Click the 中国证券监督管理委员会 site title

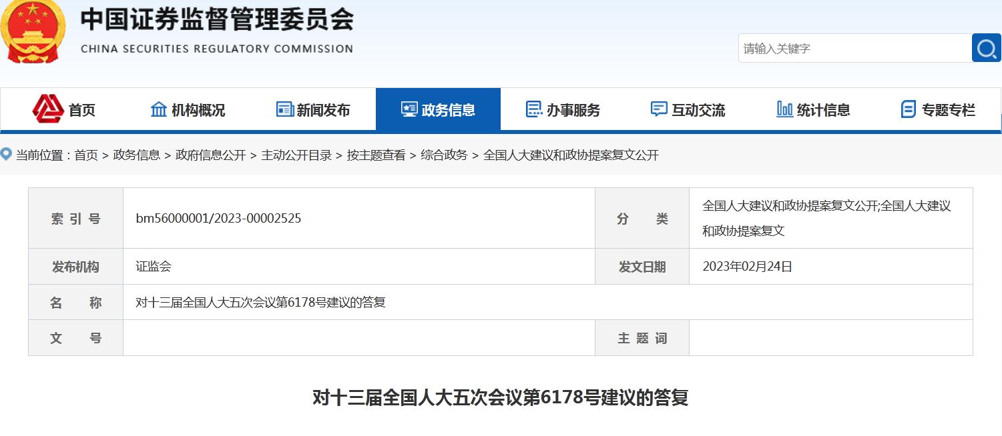pos(217,19)
